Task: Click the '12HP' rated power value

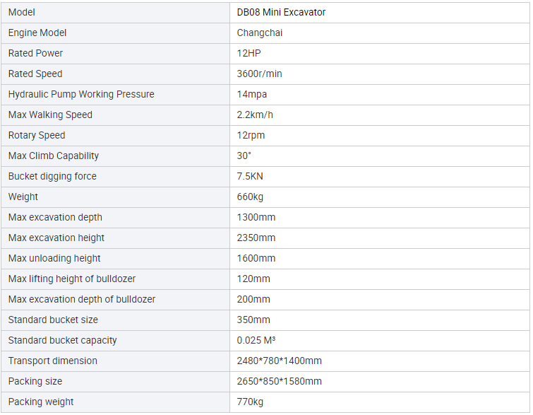Action: [248, 54]
